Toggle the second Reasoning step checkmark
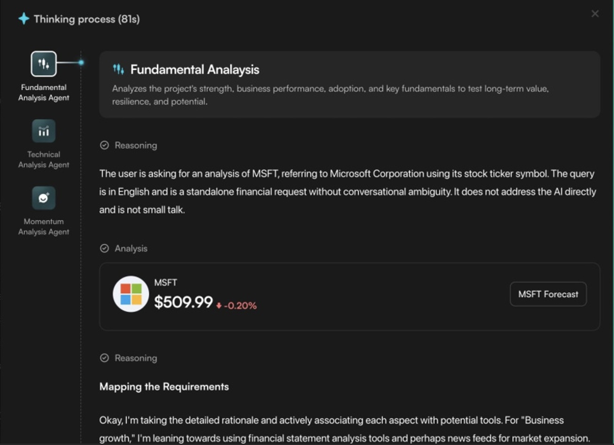The image size is (614, 445). tap(104, 358)
